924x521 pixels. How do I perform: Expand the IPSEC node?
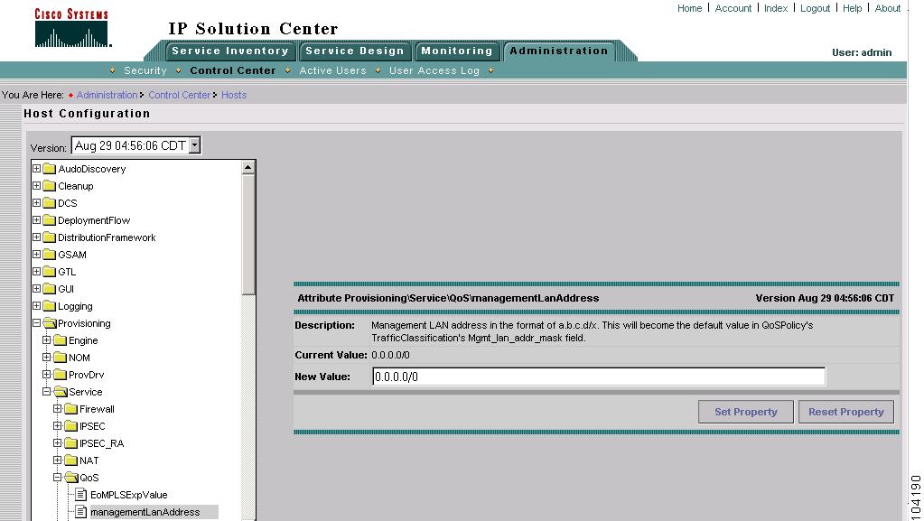(x=57, y=425)
